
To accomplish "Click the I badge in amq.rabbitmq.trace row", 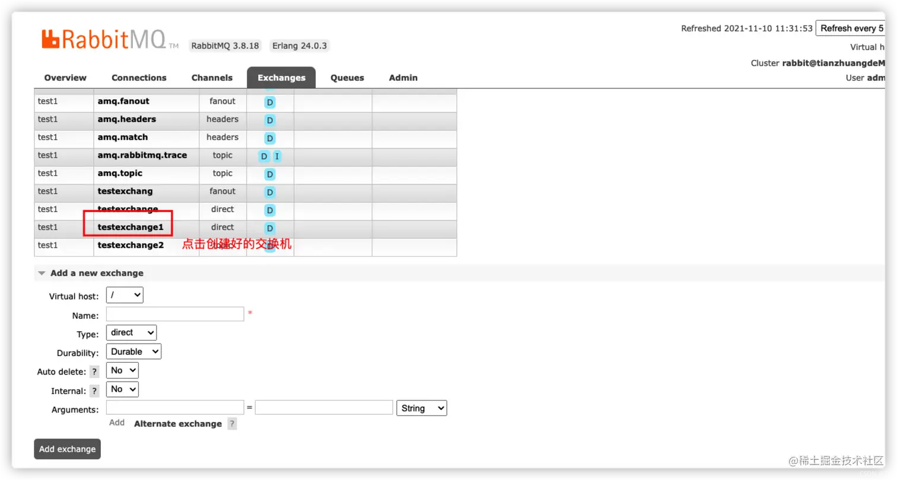I will [276, 156].
